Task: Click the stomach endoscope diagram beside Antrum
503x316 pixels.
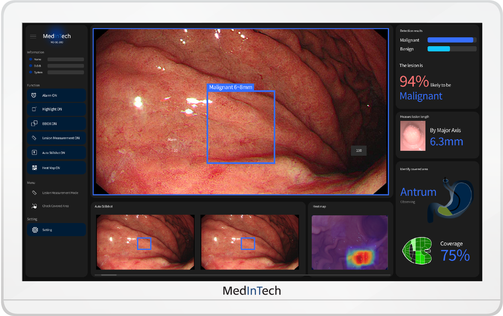Action: tap(451, 201)
